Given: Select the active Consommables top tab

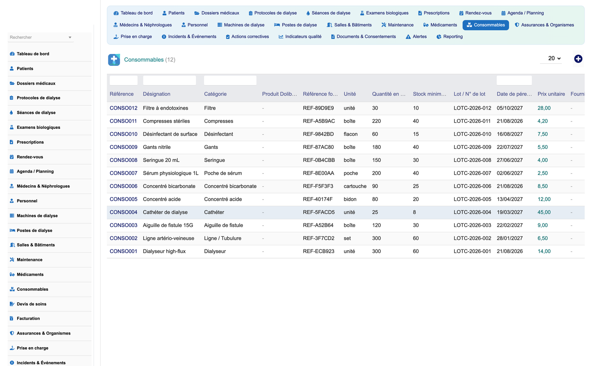Looking at the screenshot, I should pyautogui.click(x=485, y=25).
